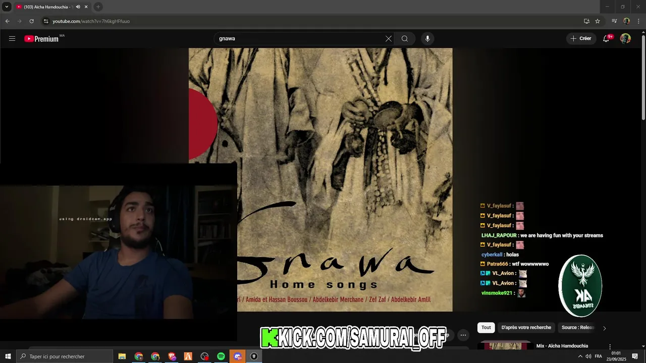646x363 pixels.
Task: Start voice search with microphone
Action: coord(427,39)
